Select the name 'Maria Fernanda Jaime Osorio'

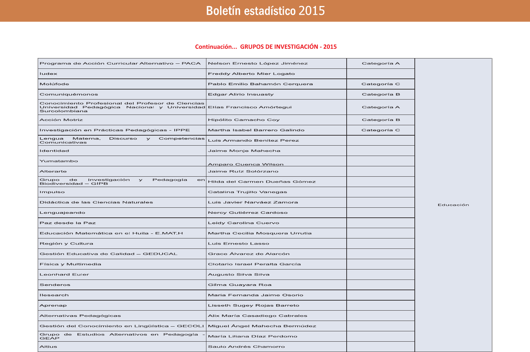coord(255,295)
